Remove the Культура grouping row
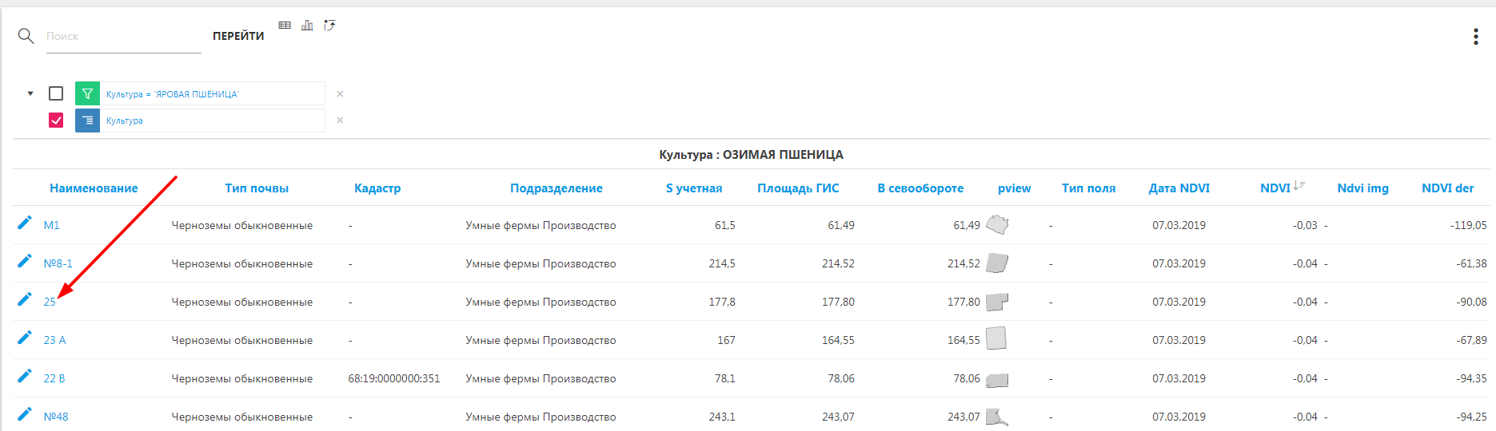 pyautogui.click(x=340, y=121)
